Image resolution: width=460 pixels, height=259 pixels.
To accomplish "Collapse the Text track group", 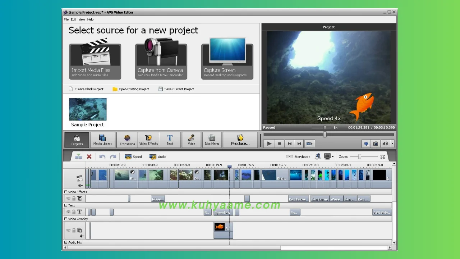I will coord(66,205).
